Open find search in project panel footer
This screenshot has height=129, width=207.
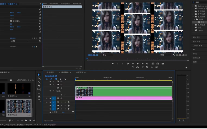[x=22, y=120]
